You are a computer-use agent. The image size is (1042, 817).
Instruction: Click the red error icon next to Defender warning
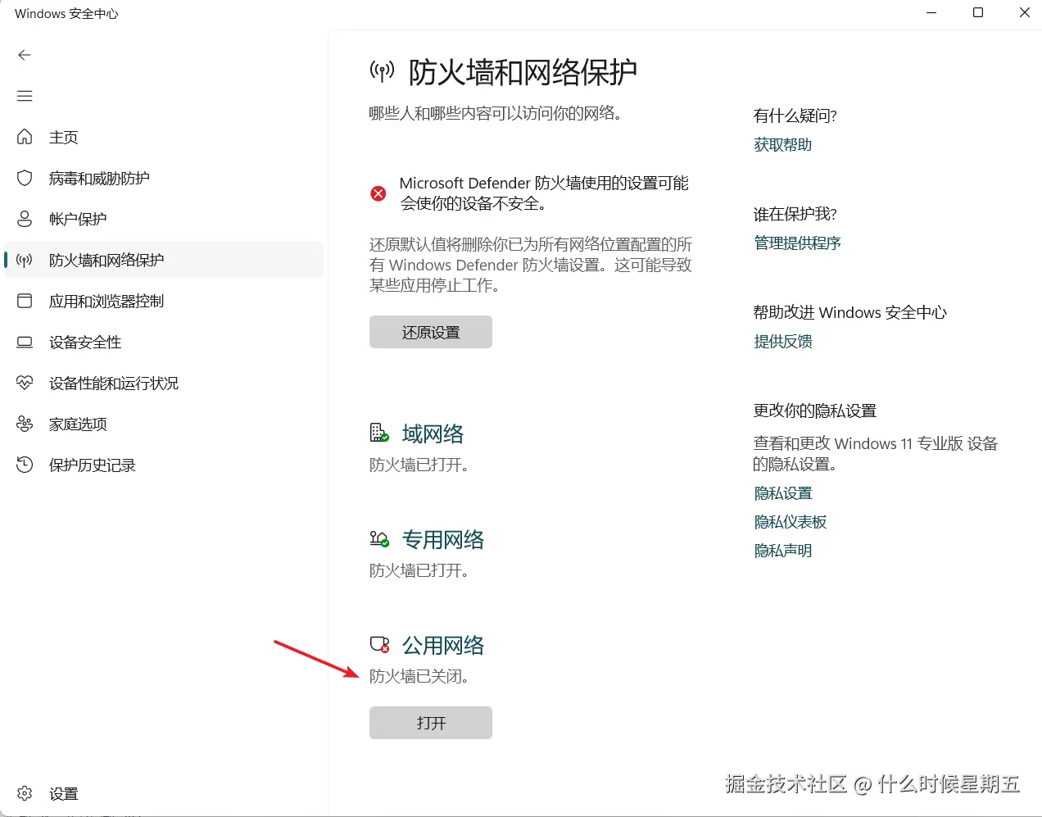tap(378, 193)
